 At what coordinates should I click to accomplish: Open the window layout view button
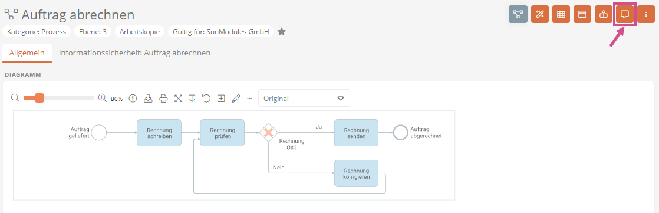(x=582, y=14)
